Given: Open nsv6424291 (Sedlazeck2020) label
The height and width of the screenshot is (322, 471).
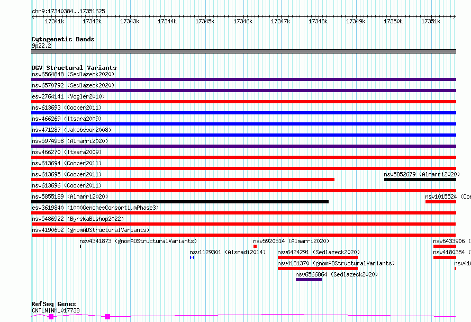Looking at the screenshot, I should [x=319, y=252].
